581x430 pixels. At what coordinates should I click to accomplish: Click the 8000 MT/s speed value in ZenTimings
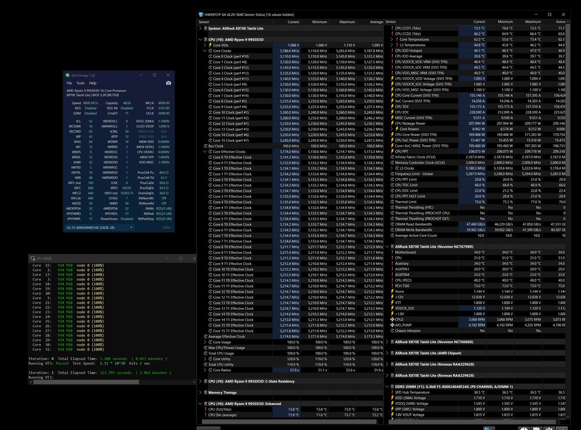tap(92, 103)
